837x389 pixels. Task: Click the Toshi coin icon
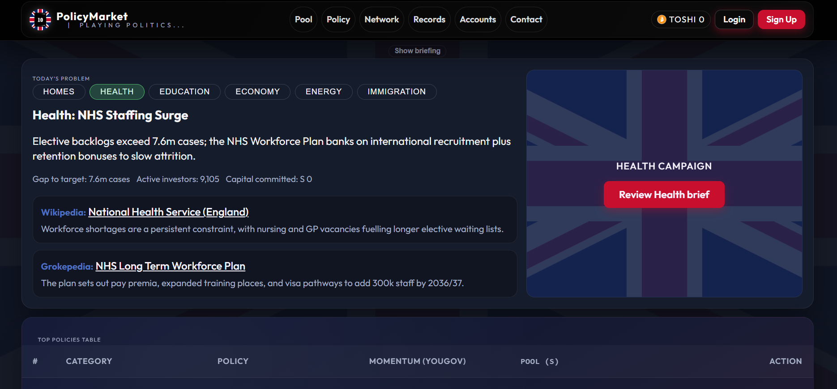click(x=662, y=20)
